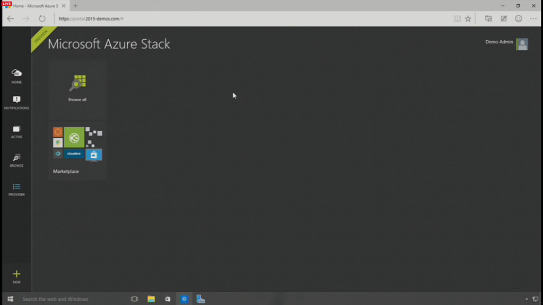Go back in the browser

point(11,19)
